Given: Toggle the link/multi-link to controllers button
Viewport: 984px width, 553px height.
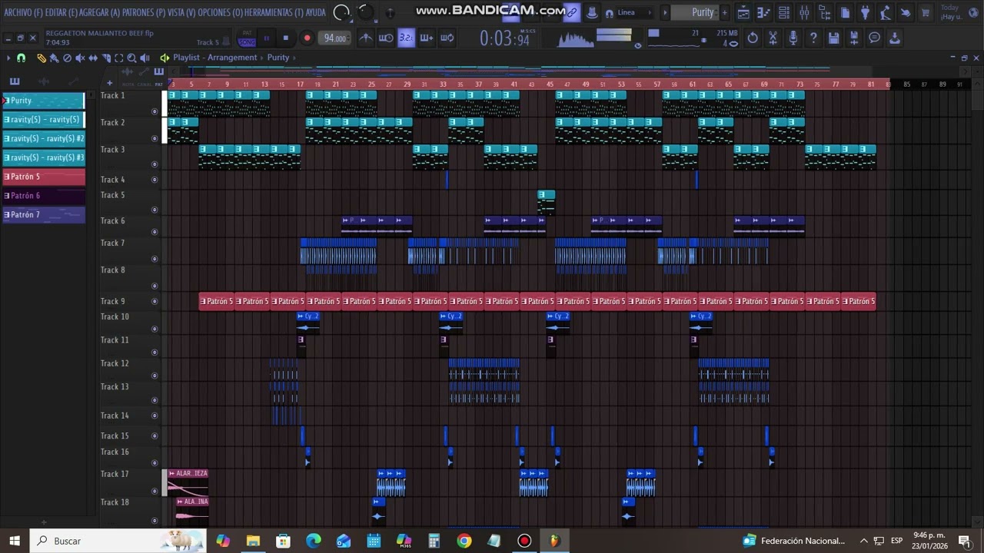Looking at the screenshot, I should coord(572,12).
